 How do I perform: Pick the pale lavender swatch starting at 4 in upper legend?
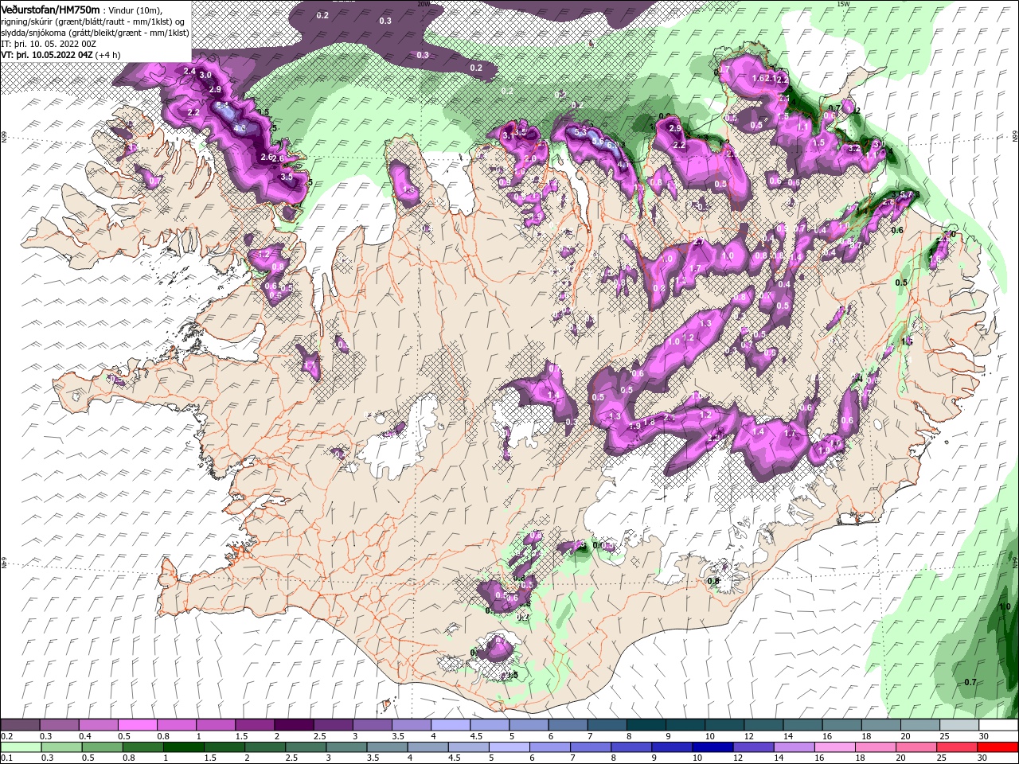pos(451,725)
